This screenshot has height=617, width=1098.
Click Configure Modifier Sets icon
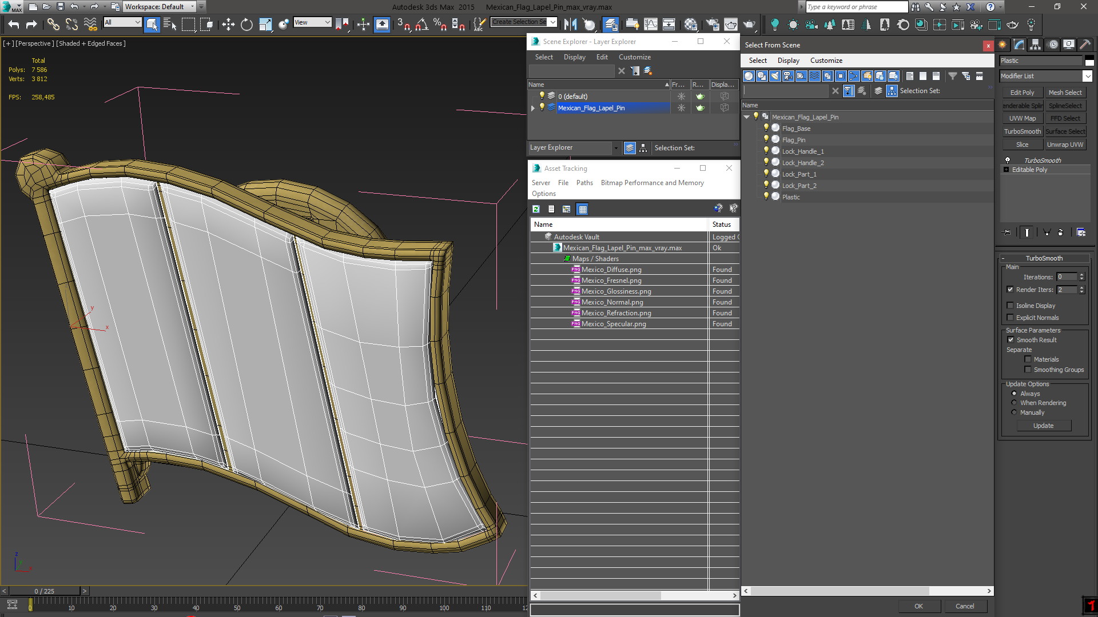1081,233
